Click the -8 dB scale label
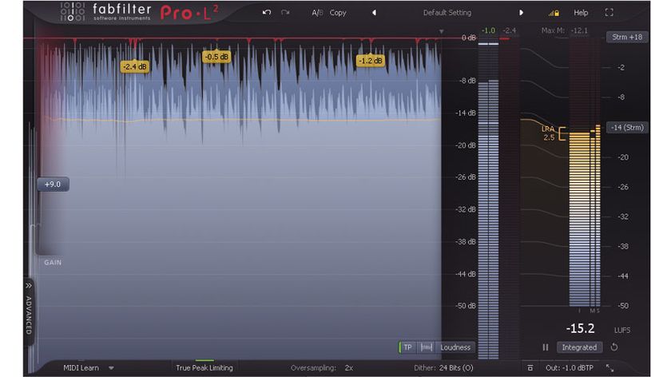671x377 pixels. point(467,81)
